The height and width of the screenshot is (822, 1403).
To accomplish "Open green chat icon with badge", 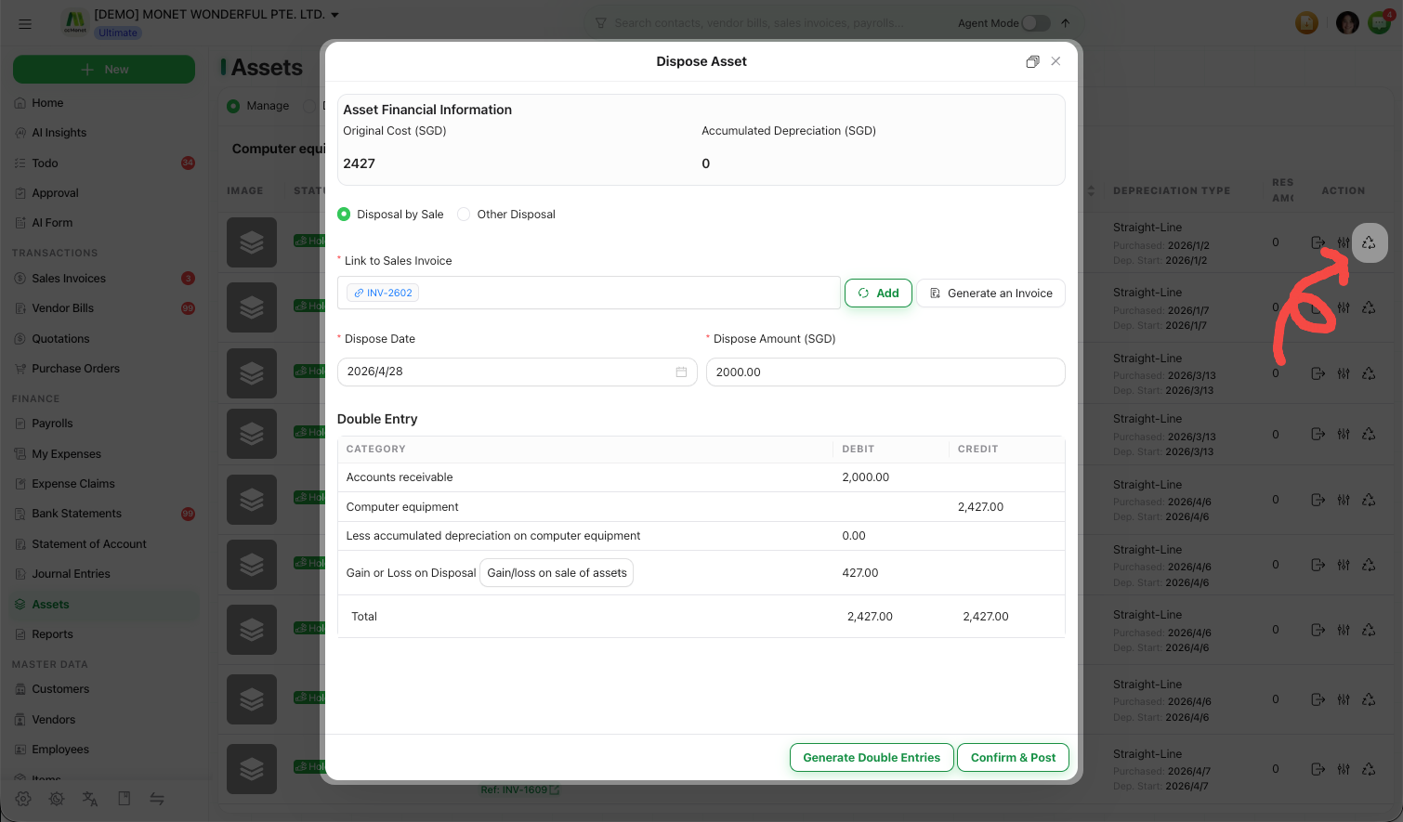I will [x=1380, y=23].
